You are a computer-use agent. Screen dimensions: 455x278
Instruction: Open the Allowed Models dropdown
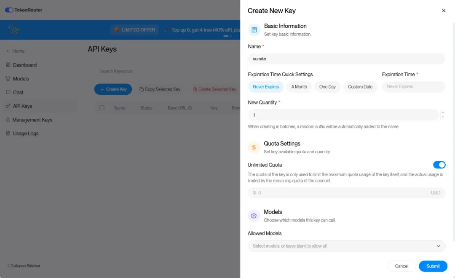[x=346, y=246]
